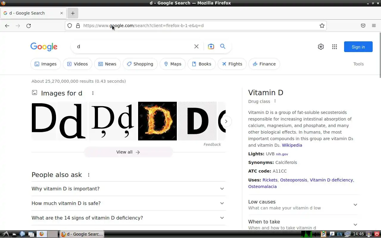Open the flaming letter D thumbnail
This screenshot has width=381, height=238.
(157, 121)
